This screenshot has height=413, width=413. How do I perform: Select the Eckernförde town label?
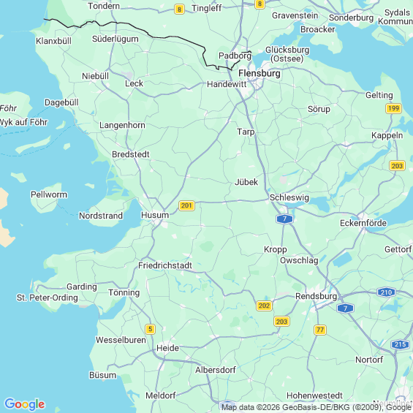(363, 223)
